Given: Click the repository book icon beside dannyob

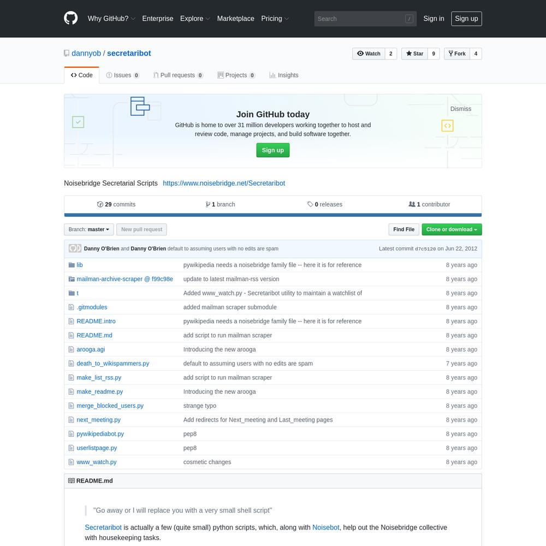Looking at the screenshot, I should (67, 54).
